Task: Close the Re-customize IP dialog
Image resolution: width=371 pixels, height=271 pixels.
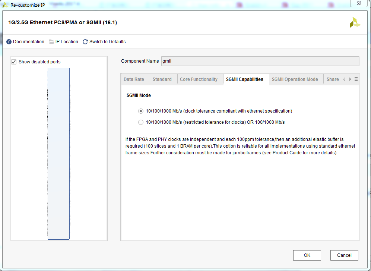Action: [359, 3]
